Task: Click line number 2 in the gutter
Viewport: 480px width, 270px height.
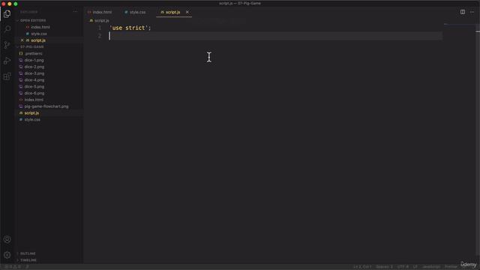Action: [100, 36]
